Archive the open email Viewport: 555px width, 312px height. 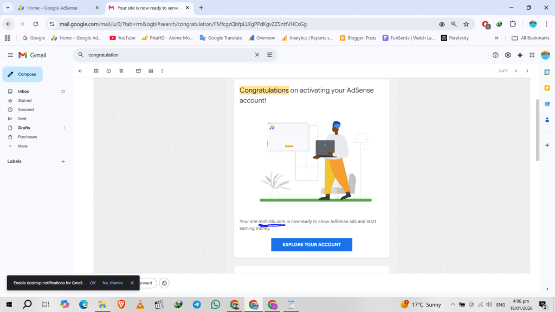tap(96, 71)
